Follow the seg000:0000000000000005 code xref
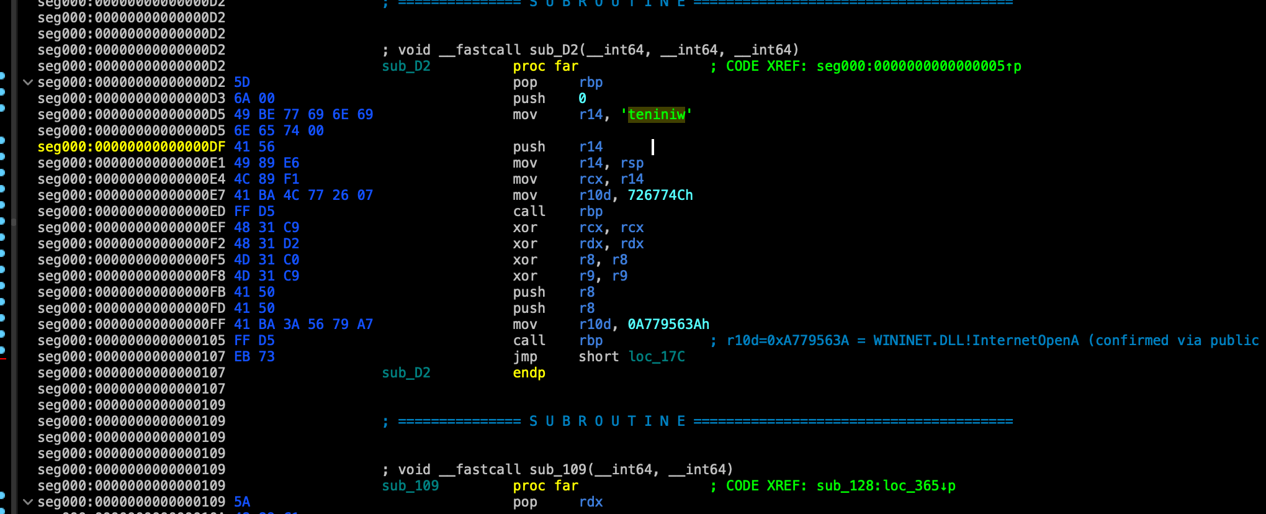The image size is (1266, 514). point(918,66)
